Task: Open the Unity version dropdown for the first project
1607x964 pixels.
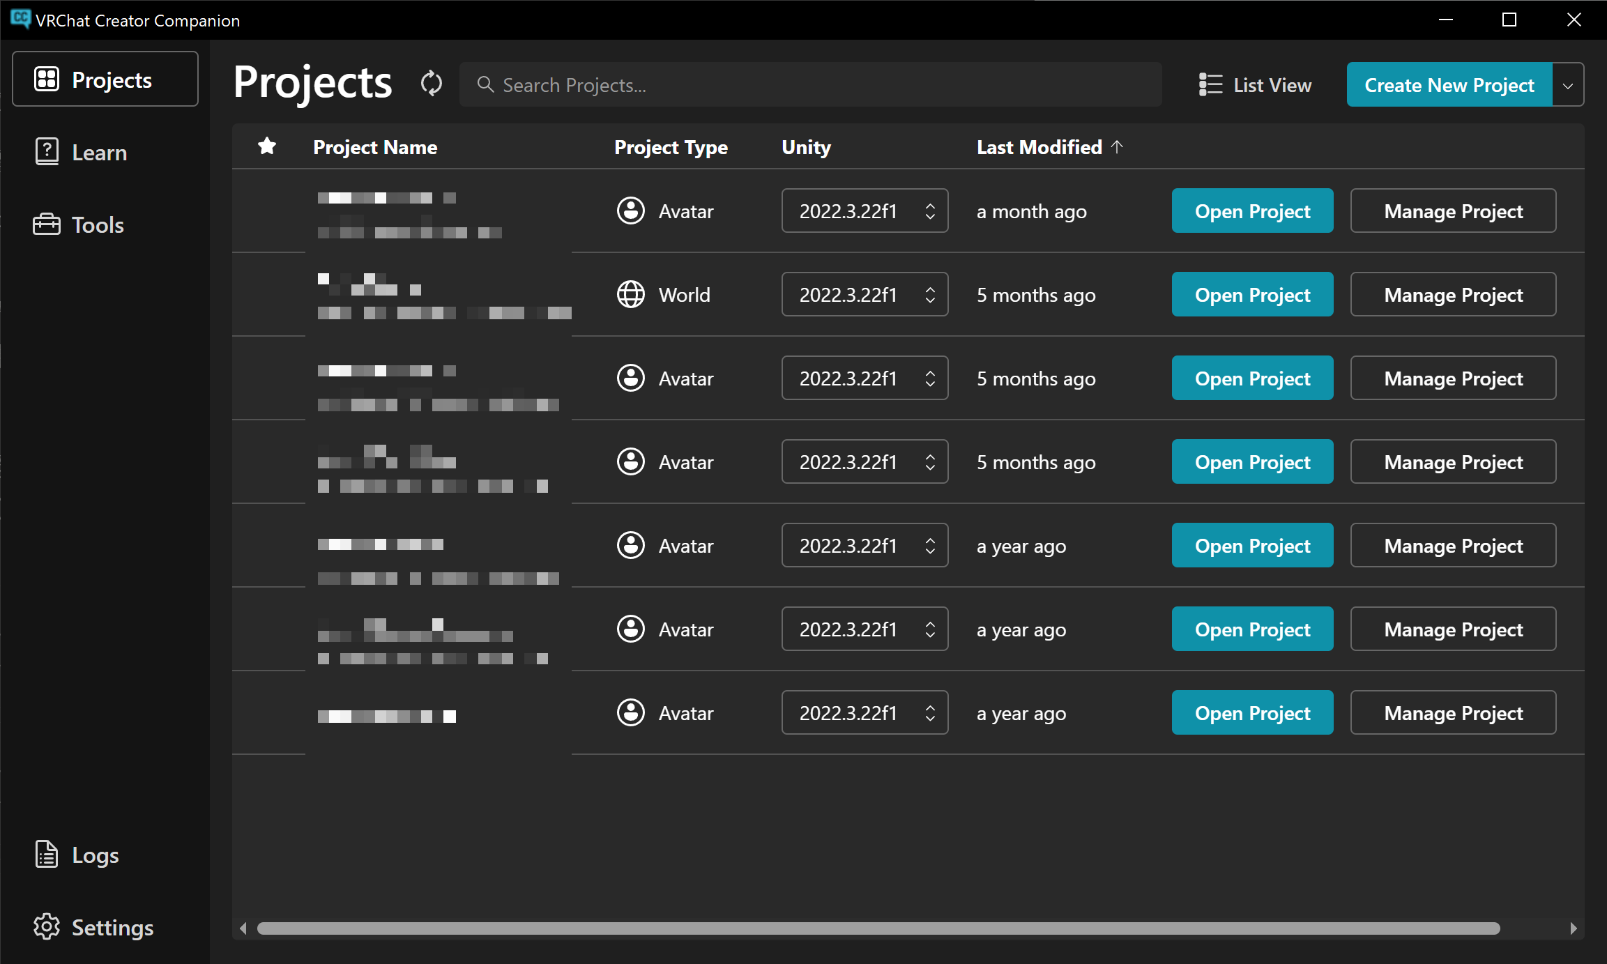Action: tap(865, 211)
